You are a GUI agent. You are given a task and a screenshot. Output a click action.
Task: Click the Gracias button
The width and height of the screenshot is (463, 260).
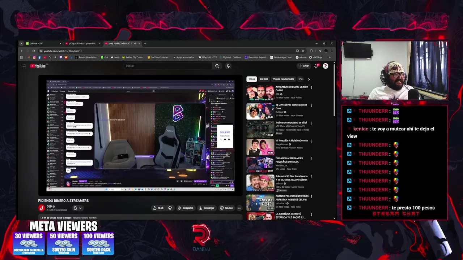pyautogui.click(x=226, y=208)
